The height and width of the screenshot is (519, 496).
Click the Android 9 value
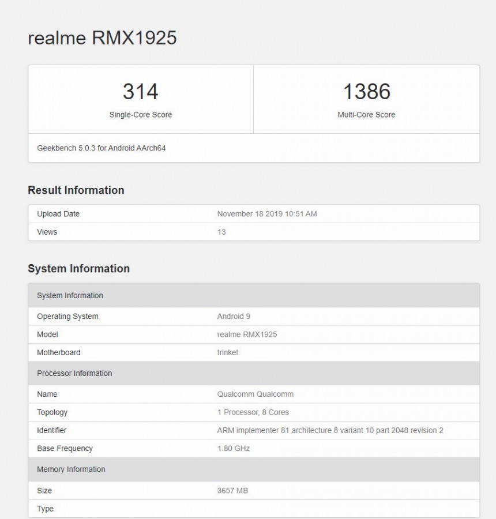(x=233, y=316)
